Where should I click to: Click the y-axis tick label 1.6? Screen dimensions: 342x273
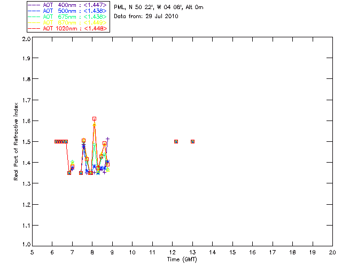point(26,121)
